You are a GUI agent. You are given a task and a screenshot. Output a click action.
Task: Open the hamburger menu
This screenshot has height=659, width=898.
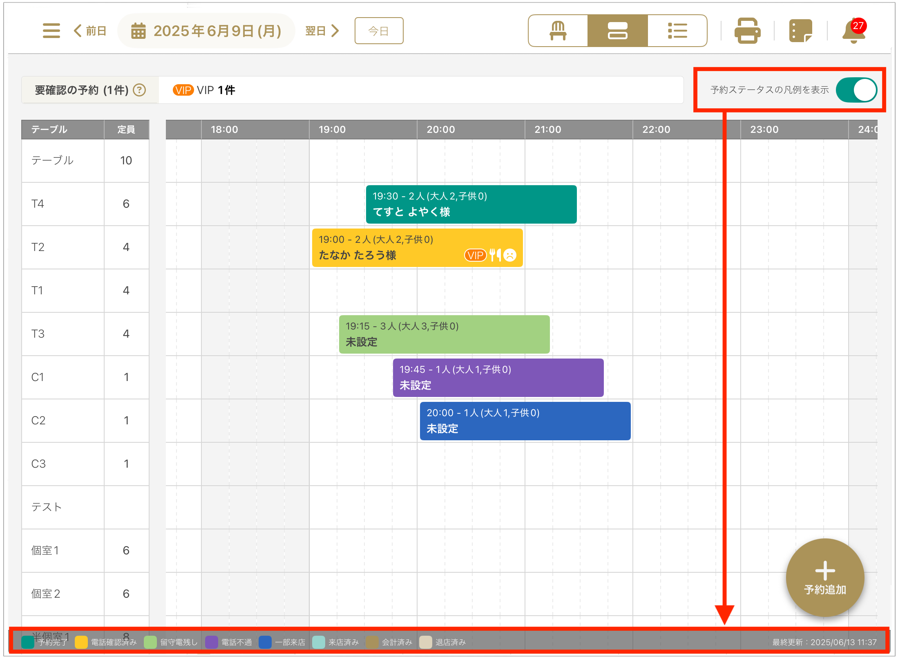51,31
